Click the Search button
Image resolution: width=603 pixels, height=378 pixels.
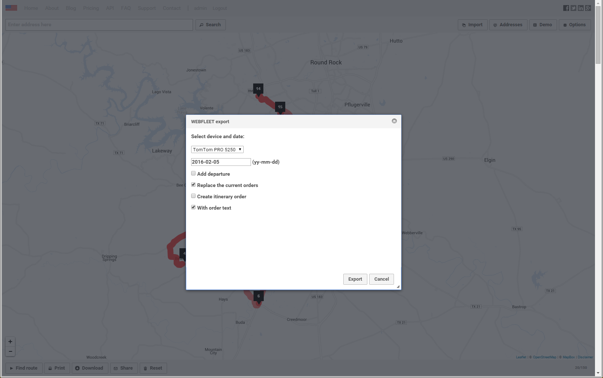click(x=210, y=25)
